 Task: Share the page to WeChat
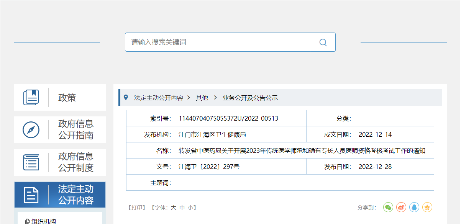388,207
